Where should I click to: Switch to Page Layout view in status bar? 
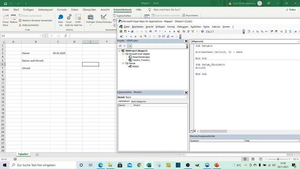click(253, 159)
